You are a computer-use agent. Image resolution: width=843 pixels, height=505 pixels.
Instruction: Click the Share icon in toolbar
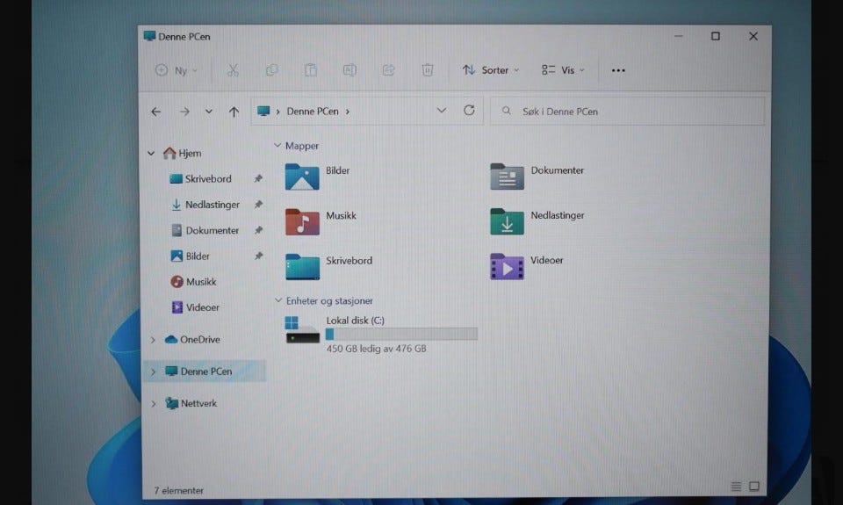[x=389, y=70]
